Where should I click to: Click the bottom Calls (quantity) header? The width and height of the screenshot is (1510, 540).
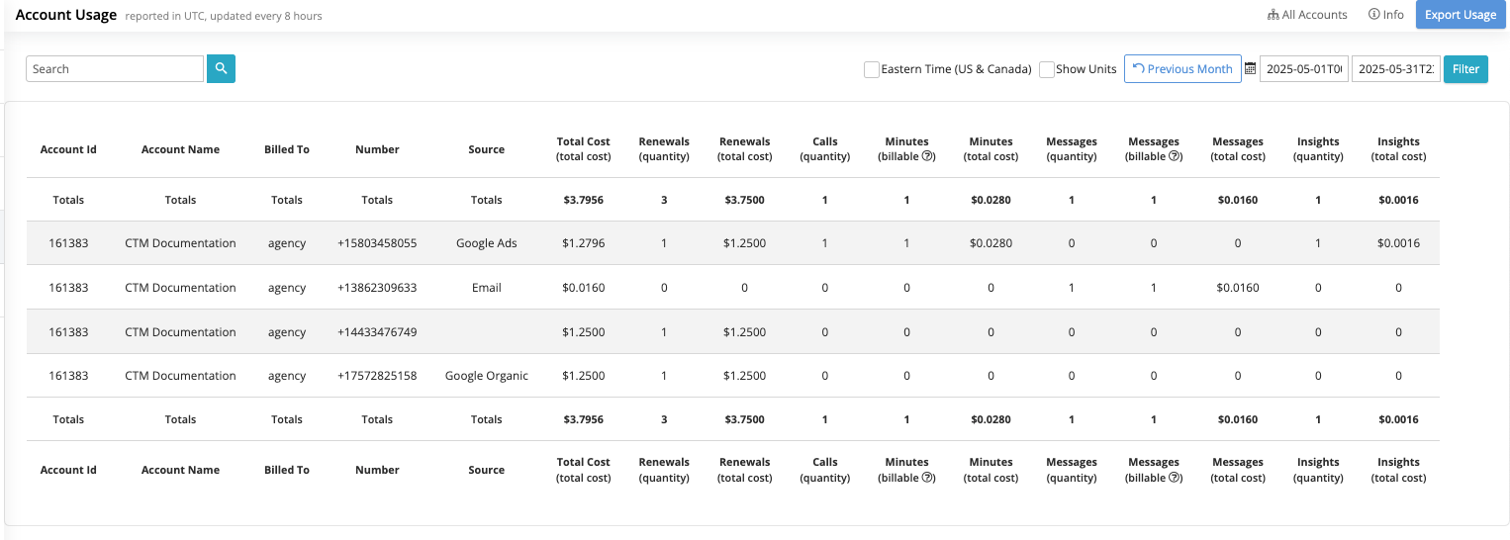[x=825, y=470]
